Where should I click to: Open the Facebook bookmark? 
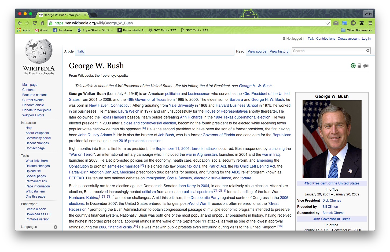[x=63, y=30]
